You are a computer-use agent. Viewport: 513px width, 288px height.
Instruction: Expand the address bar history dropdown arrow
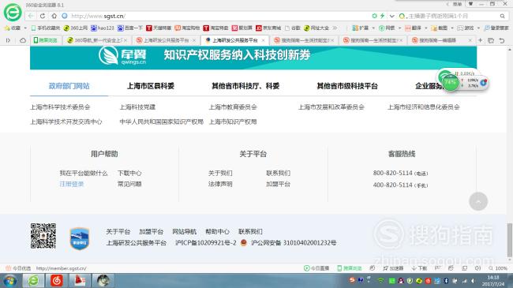[391, 16]
